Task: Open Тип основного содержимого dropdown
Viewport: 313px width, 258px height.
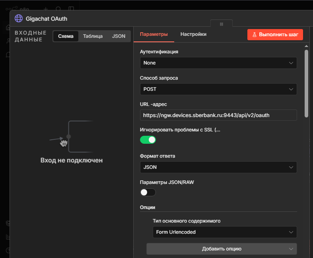Action: click(x=225, y=232)
